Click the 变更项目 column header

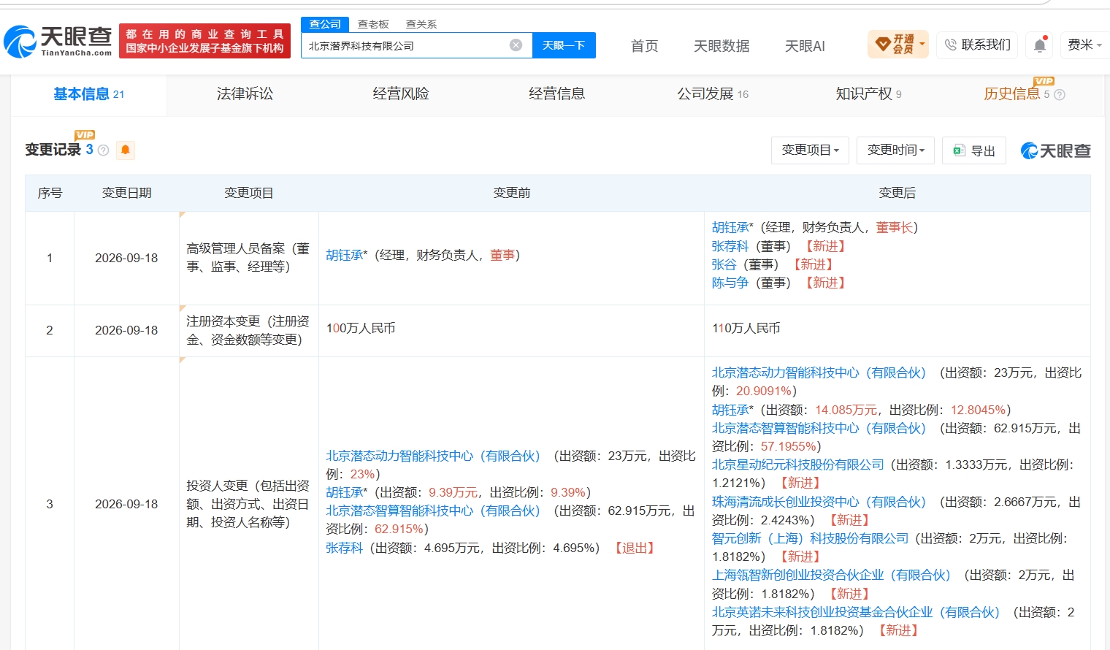(x=249, y=193)
